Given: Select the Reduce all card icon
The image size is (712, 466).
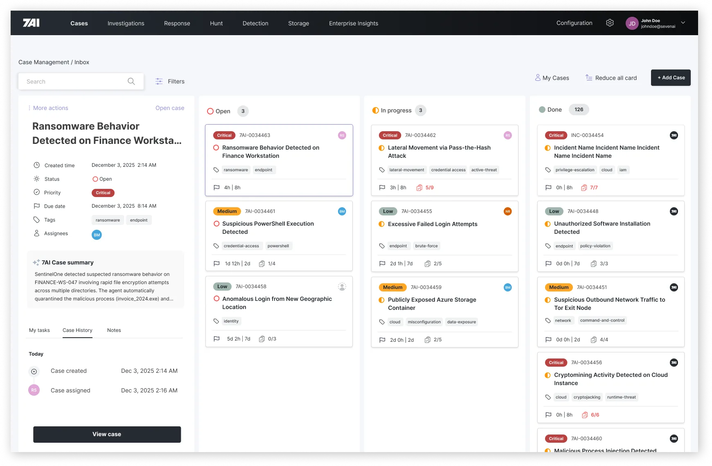Looking at the screenshot, I should 589,78.
